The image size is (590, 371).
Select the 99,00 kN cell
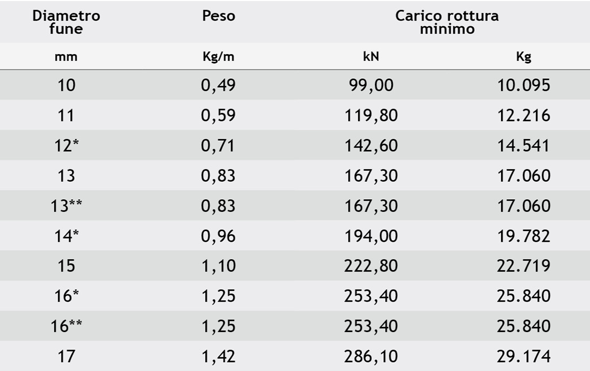(371, 85)
